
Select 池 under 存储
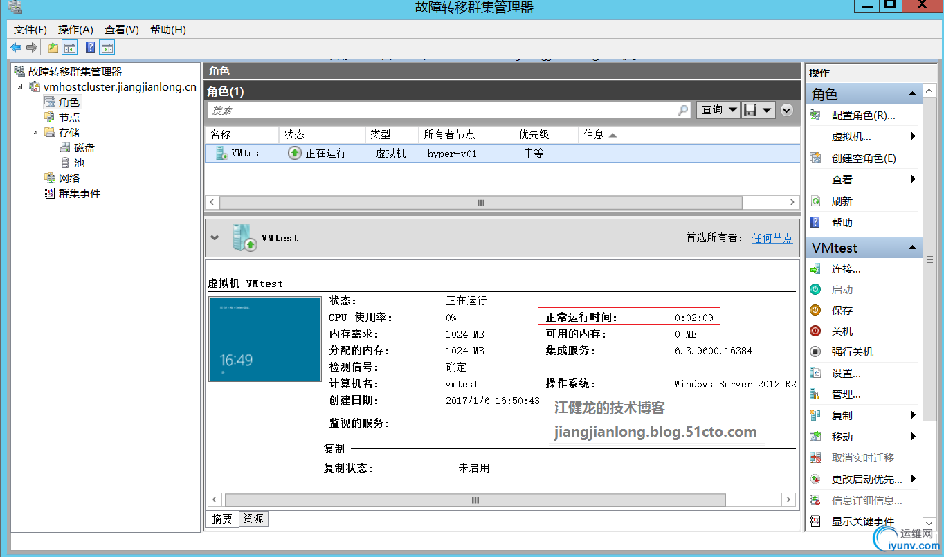79,163
